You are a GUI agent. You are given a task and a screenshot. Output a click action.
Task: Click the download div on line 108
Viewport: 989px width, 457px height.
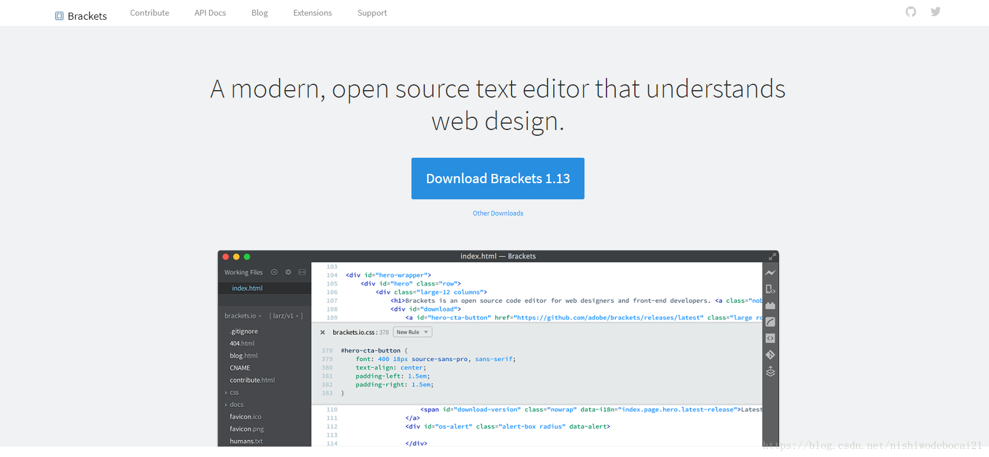pyautogui.click(x=425, y=309)
